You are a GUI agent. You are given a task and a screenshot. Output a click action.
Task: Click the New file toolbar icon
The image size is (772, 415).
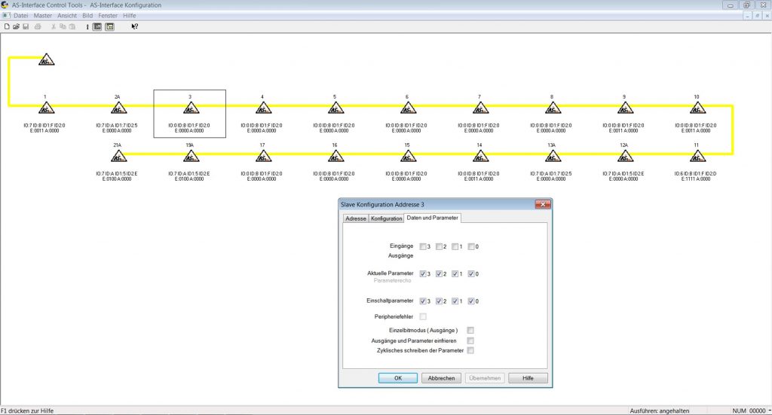7,26
